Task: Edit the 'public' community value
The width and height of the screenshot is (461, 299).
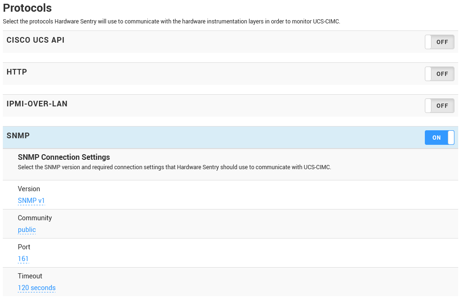Action: coord(27,230)
